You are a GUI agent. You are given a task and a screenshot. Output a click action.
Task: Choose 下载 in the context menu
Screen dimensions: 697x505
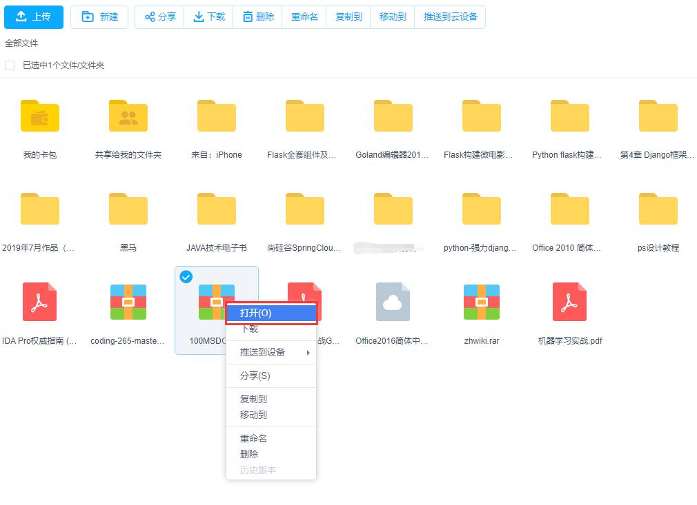(272, 329)
